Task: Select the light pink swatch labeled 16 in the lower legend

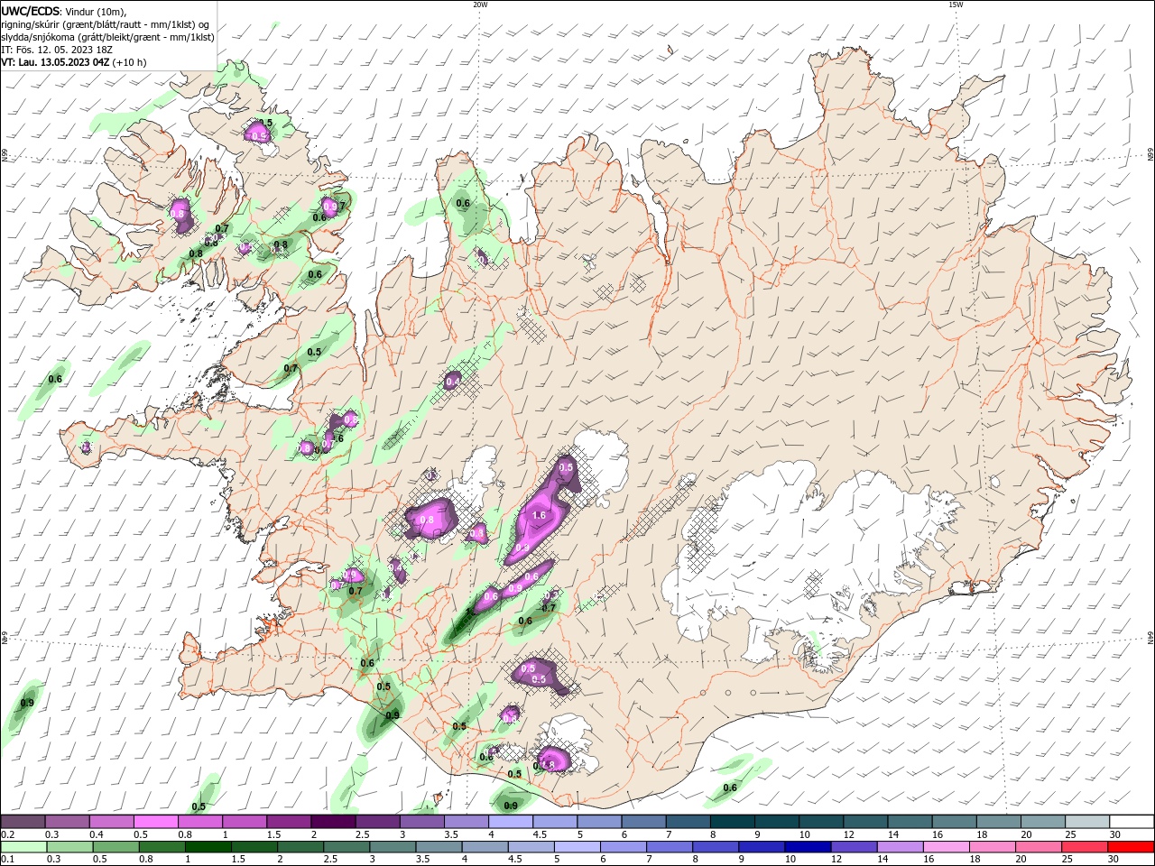Action: [x=947, y=847]
